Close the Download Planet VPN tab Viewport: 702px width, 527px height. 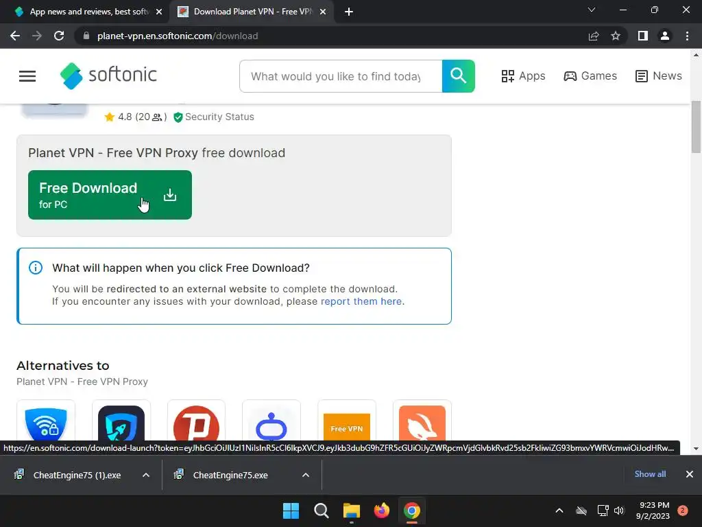(323, 12)
